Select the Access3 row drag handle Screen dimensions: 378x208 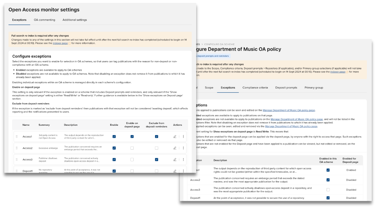pos(17,159)
